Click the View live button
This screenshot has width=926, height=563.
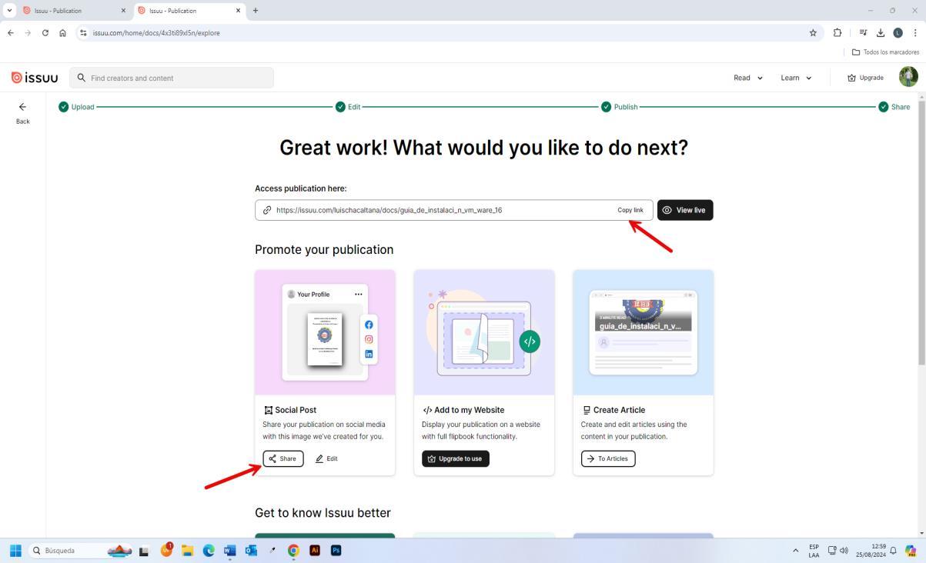tap(685, 210)
